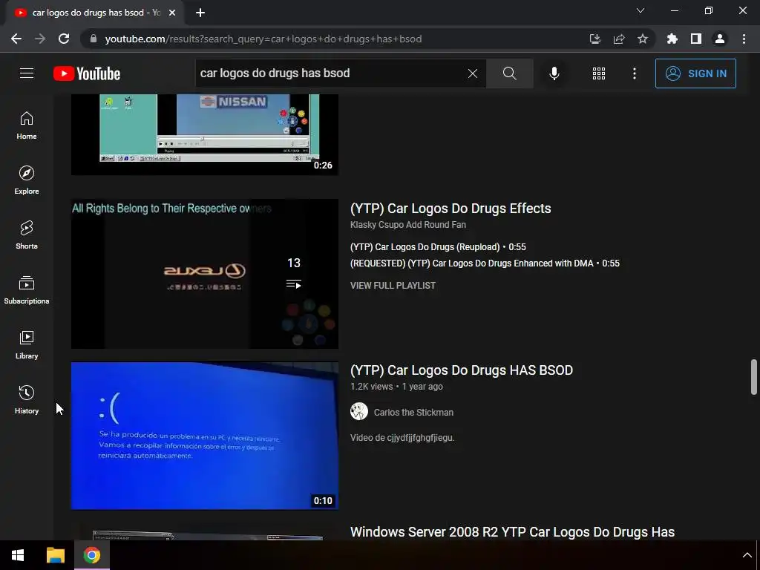
Task: Open tab search dropdown chevron
Action: tap(641, 10)
